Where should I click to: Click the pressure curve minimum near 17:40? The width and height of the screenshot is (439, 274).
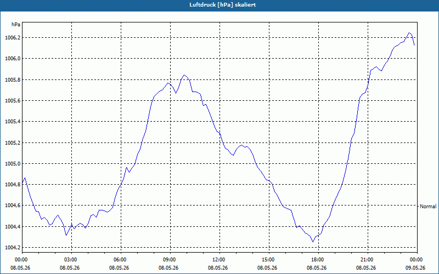[x=313, y=242]
